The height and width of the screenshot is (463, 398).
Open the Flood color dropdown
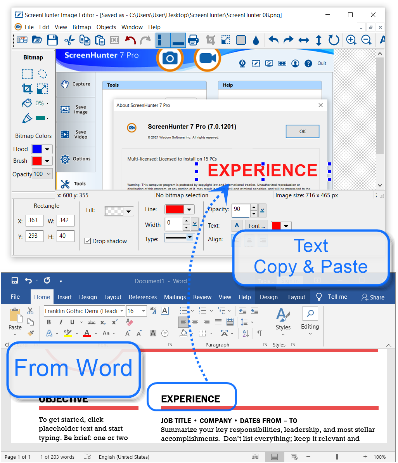point(47,149)
